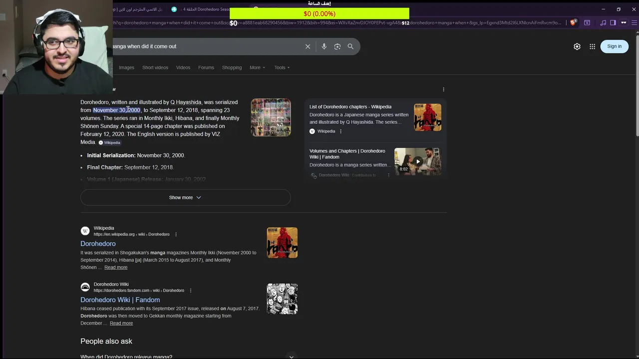
Task: Click the 'People also ask' heading
Action: [106, 342]
